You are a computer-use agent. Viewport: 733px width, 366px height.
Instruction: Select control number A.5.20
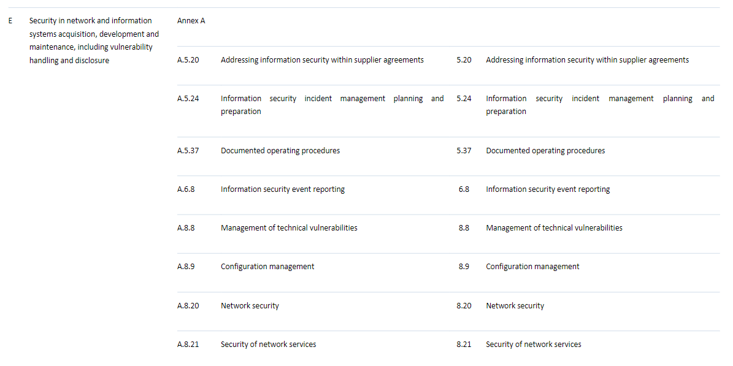(x=187, y=59)
